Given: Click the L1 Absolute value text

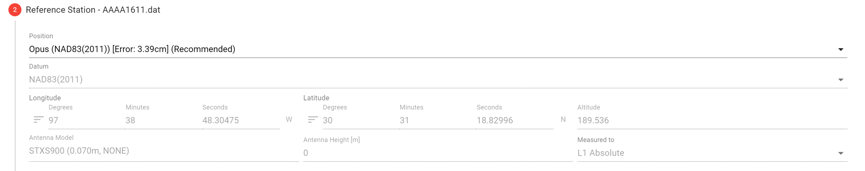Looking at the screenshot, I should (601, 153).
